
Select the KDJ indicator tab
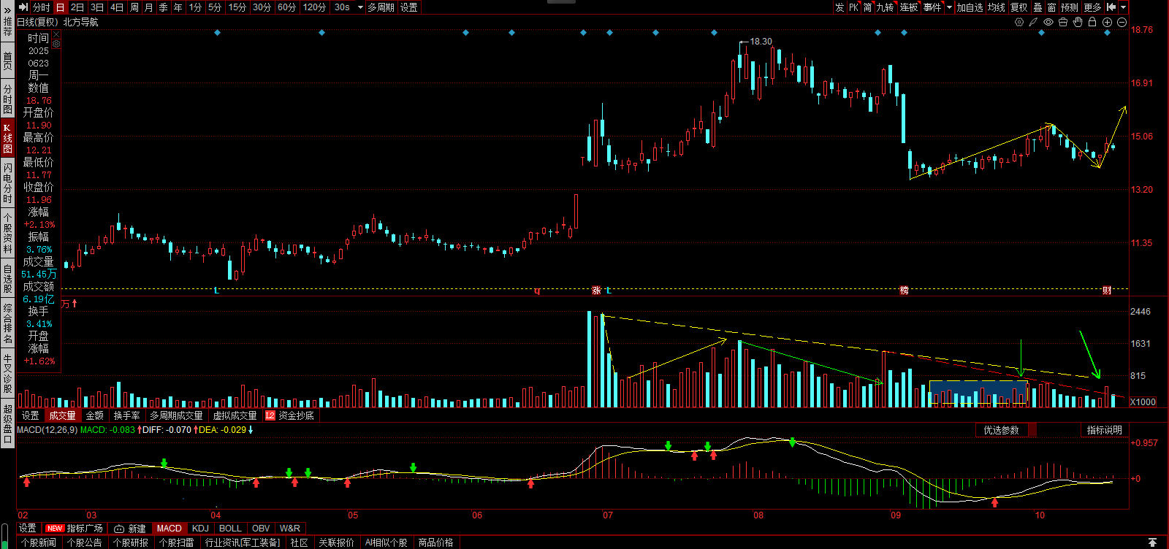200,529
